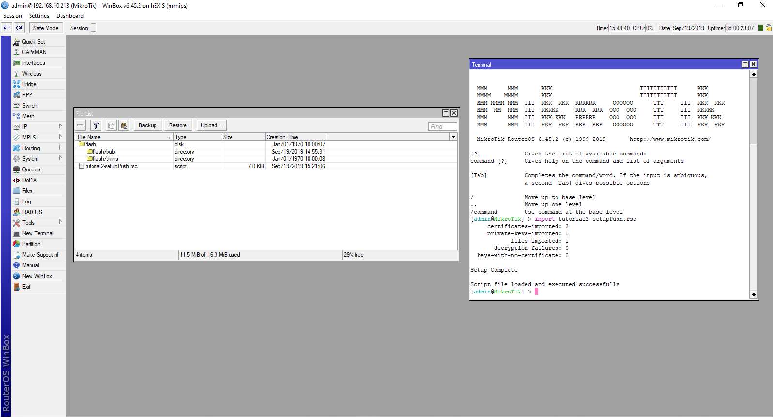Open the Wireless section
The image size is (773, 417).
[x=38, y=74]
